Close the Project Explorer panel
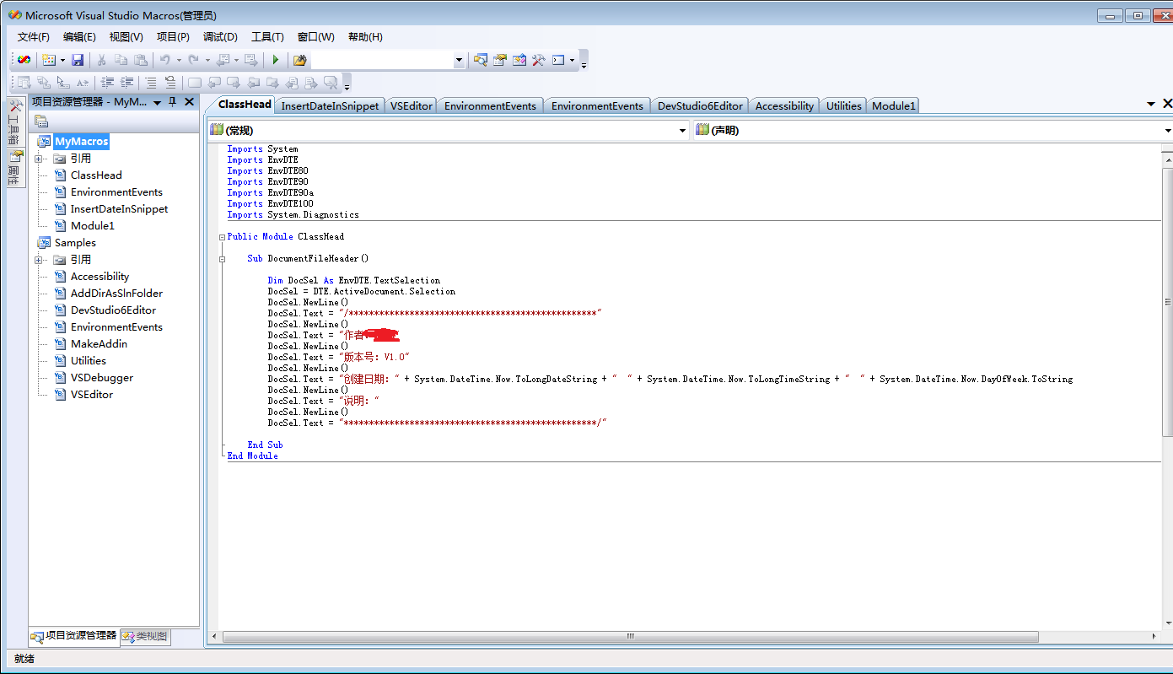The height and width of the screenshot is (674, 1173). [189, 102]
